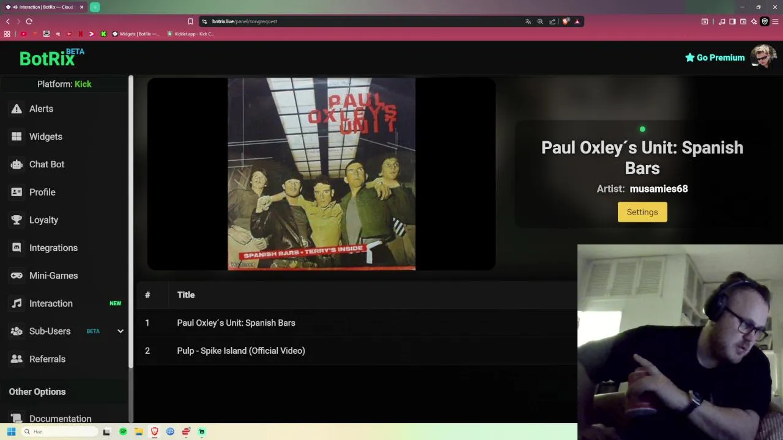Click the artist name musamies68
Image resolution: width=783 pixels, height=440 pixels.
[x=659, y=189]
